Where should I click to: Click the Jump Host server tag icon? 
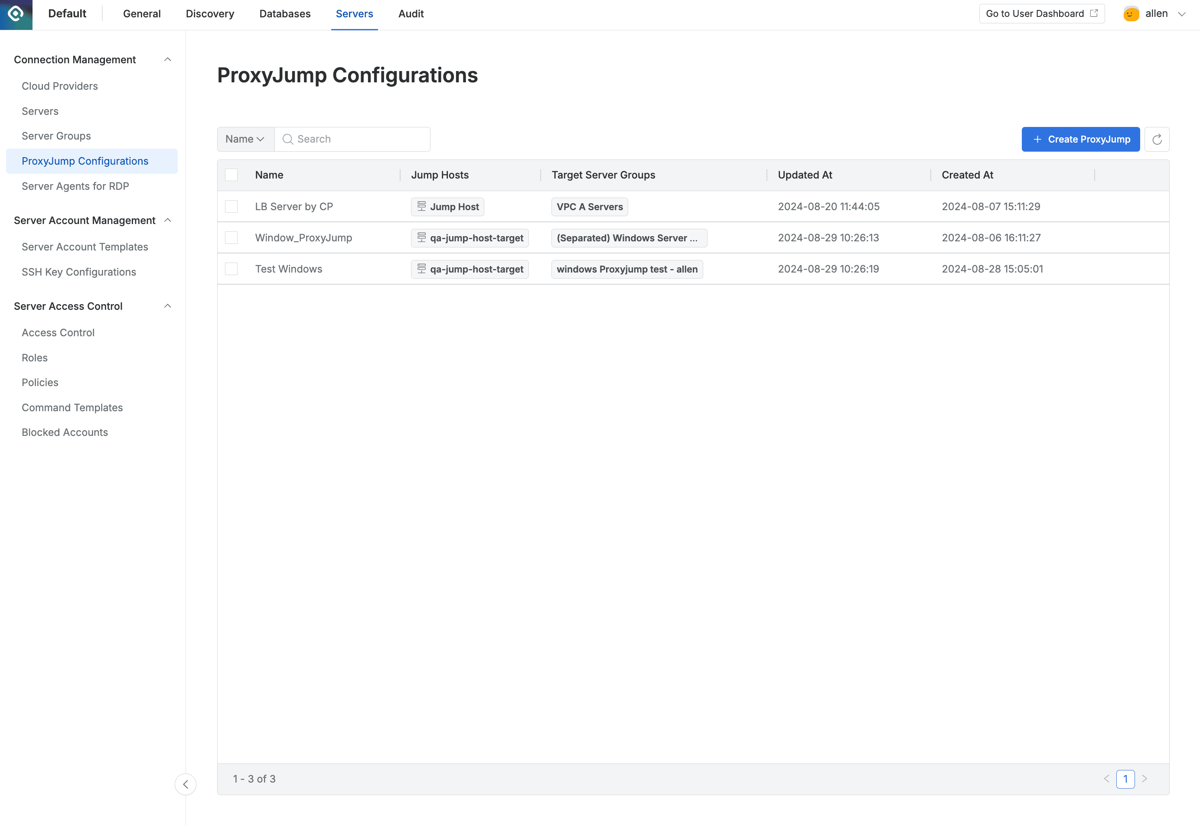(x=421, y=206)
